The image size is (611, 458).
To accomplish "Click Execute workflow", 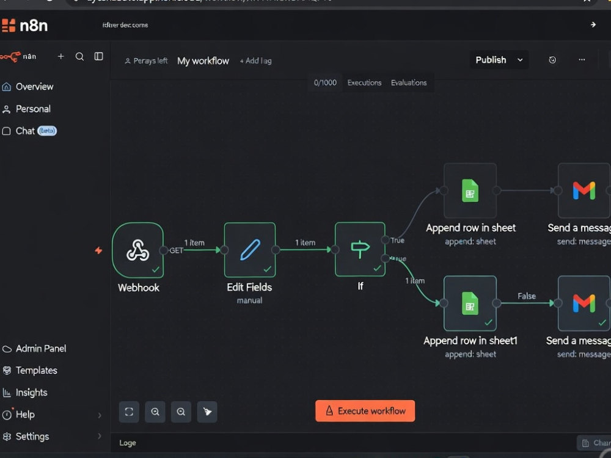I will [365, 411].
